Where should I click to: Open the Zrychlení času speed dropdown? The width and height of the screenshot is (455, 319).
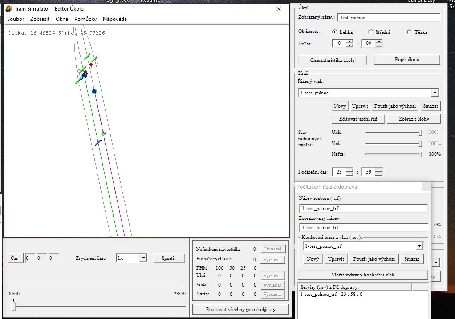point(142,258)
